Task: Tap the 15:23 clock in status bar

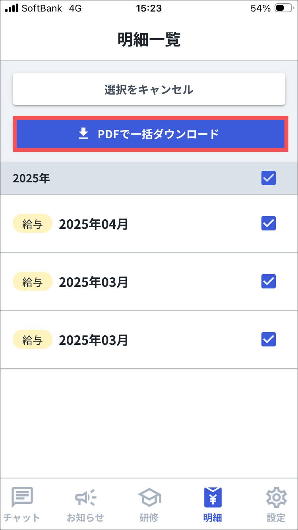Action: [x=149, y=8]
